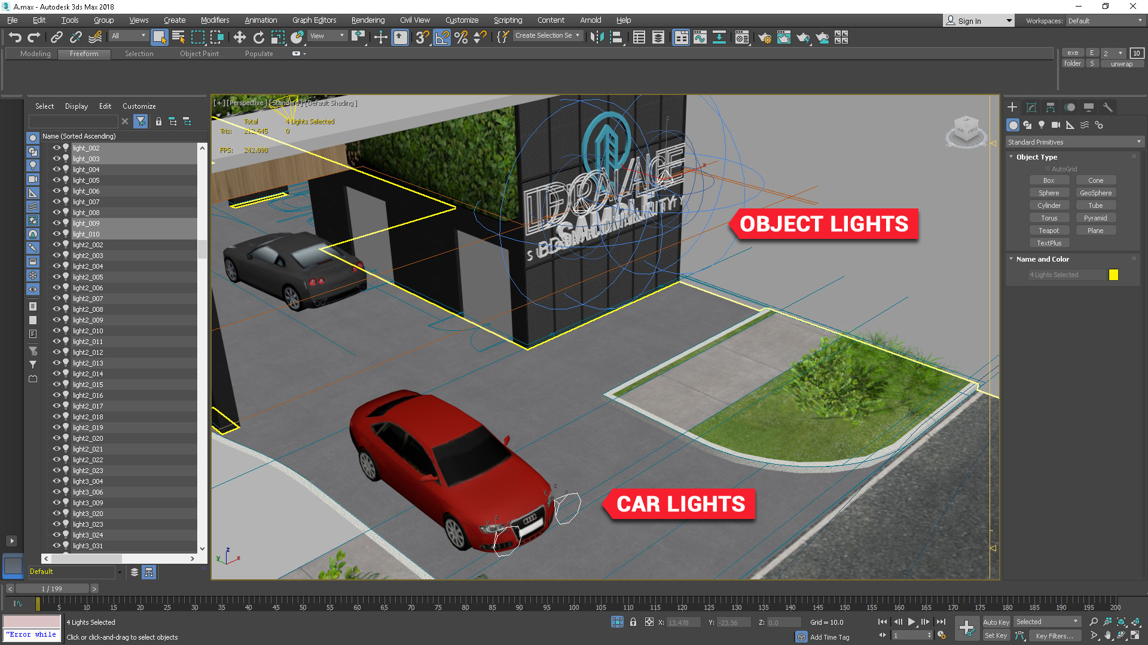Click the Play Animation button
Screen dimensions: 1148x645
[x=911, y=622]
